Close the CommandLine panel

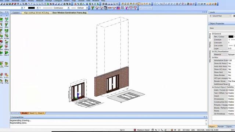206,117
